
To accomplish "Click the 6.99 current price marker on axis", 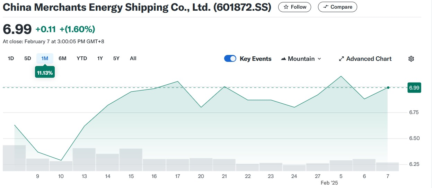I will [x=414, y=88].
